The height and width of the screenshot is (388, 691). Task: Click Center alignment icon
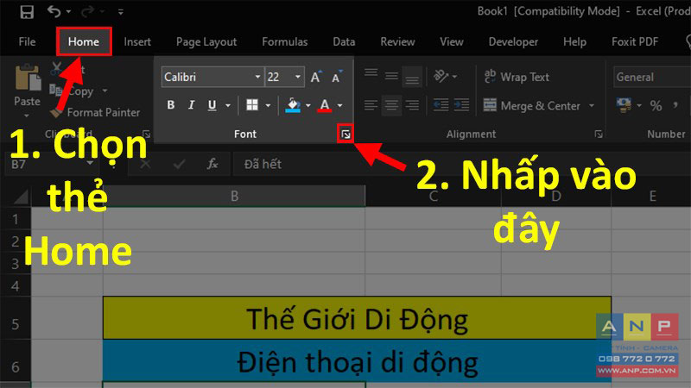click(391, 105)
